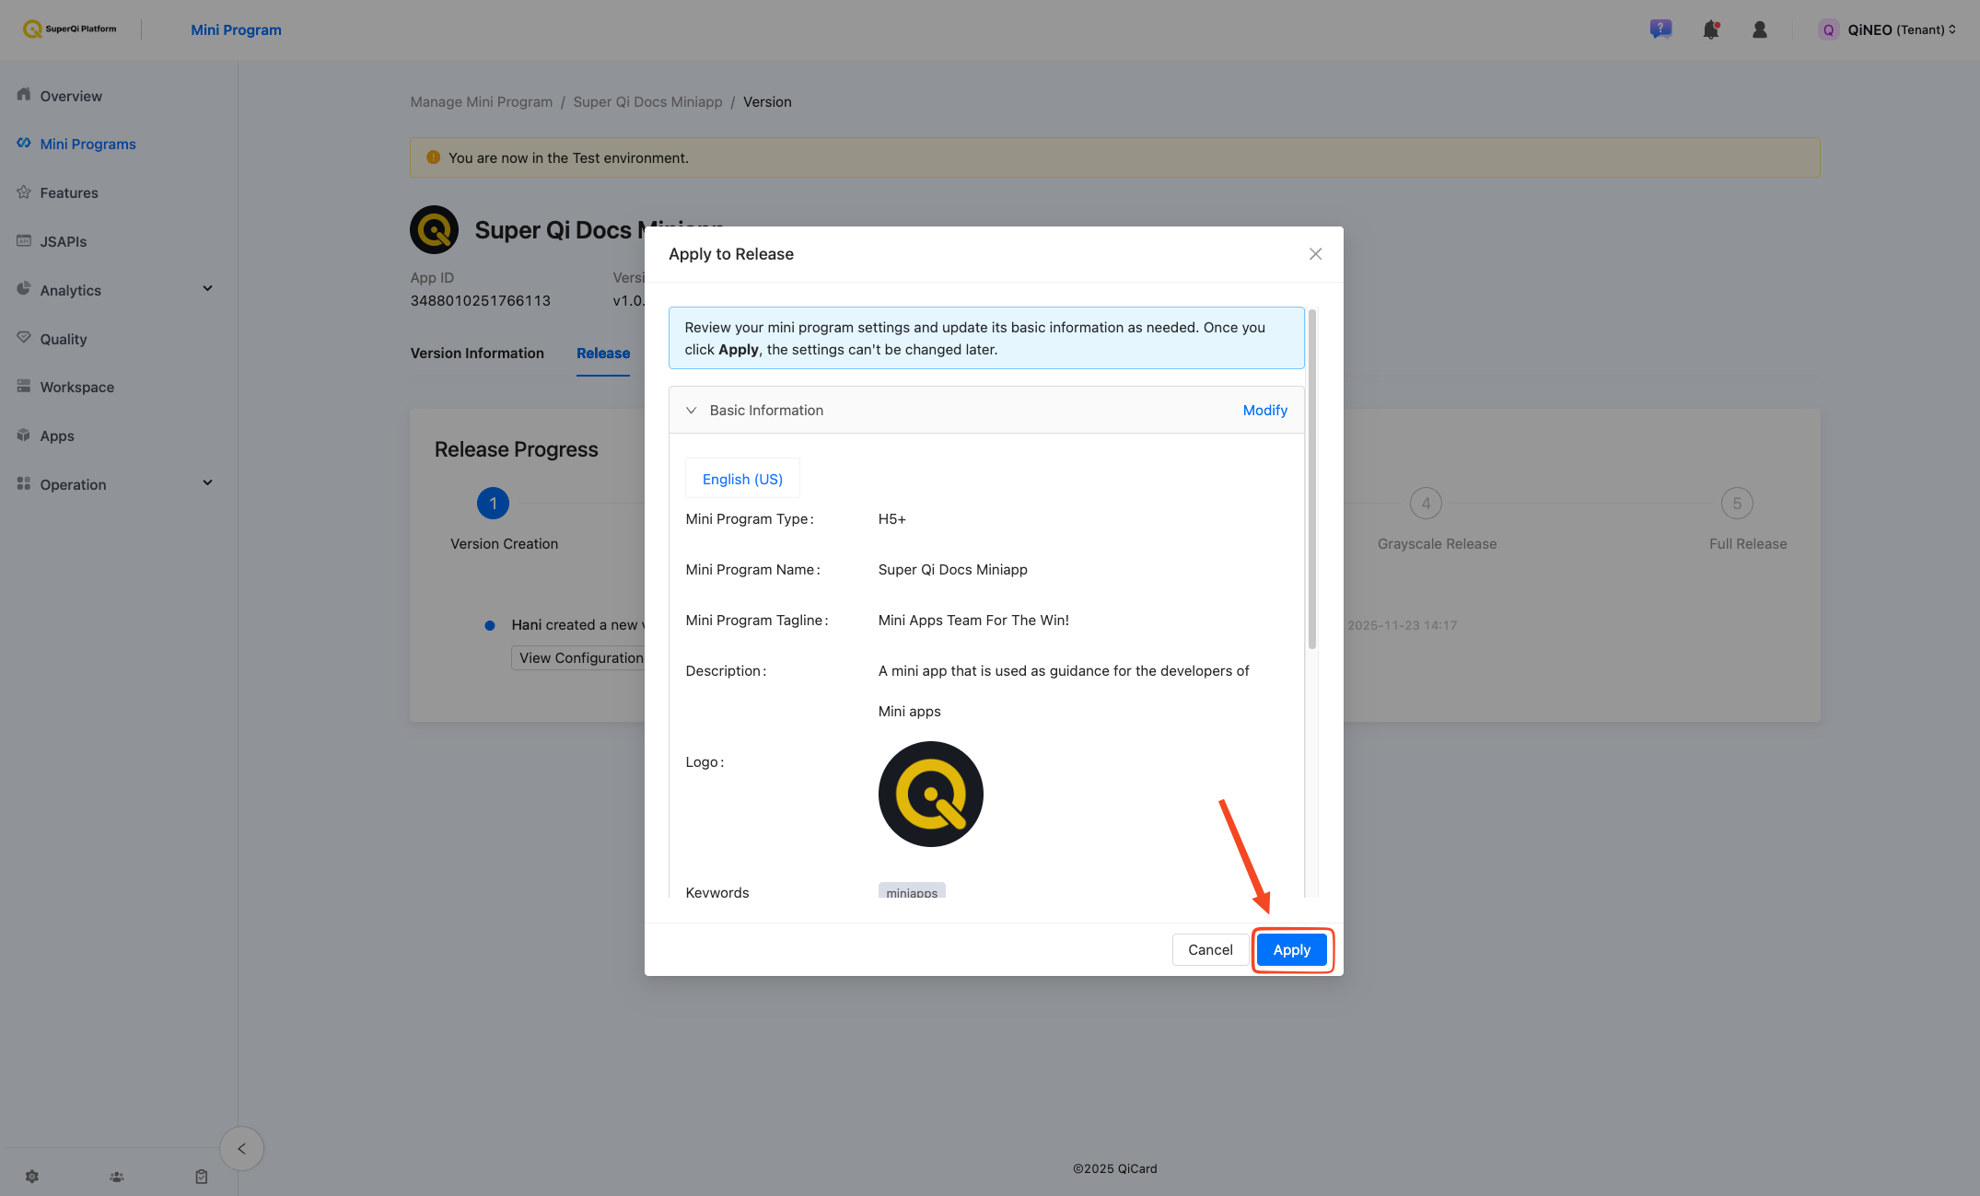1980x1196 pixels.
Task: Cancel the Apply to Release dialog
Action: [1210, 949]
